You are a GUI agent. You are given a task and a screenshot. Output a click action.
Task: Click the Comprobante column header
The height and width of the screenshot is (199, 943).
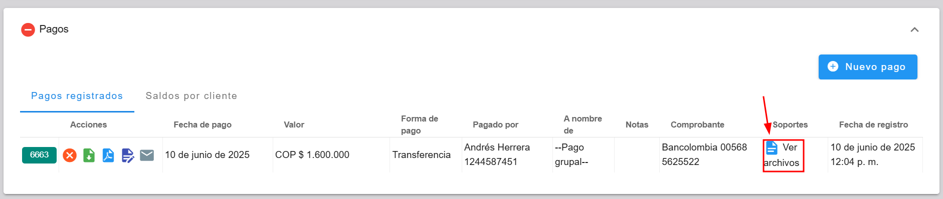click(x=697, y=125)
